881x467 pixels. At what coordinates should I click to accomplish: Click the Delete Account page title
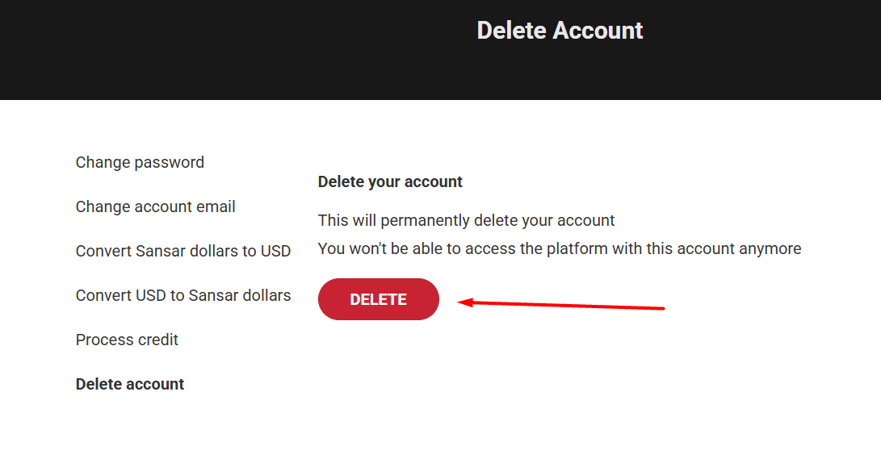click(x=560, y=31)
